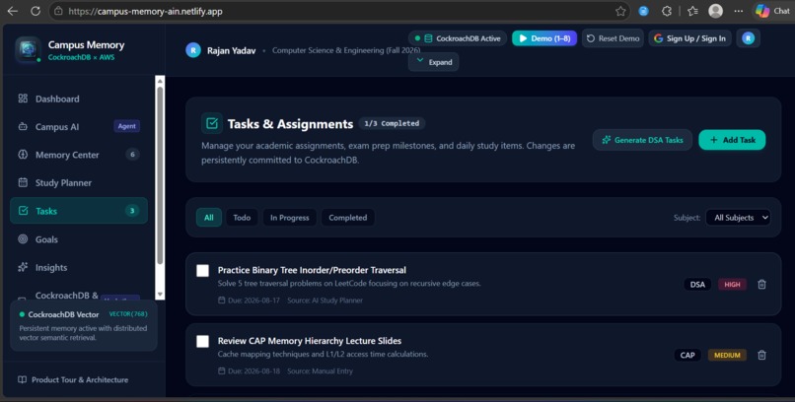Click the HIGH priority tag
Image resolution: width=795 pixels, height=402 pixels.
point(732,285)
